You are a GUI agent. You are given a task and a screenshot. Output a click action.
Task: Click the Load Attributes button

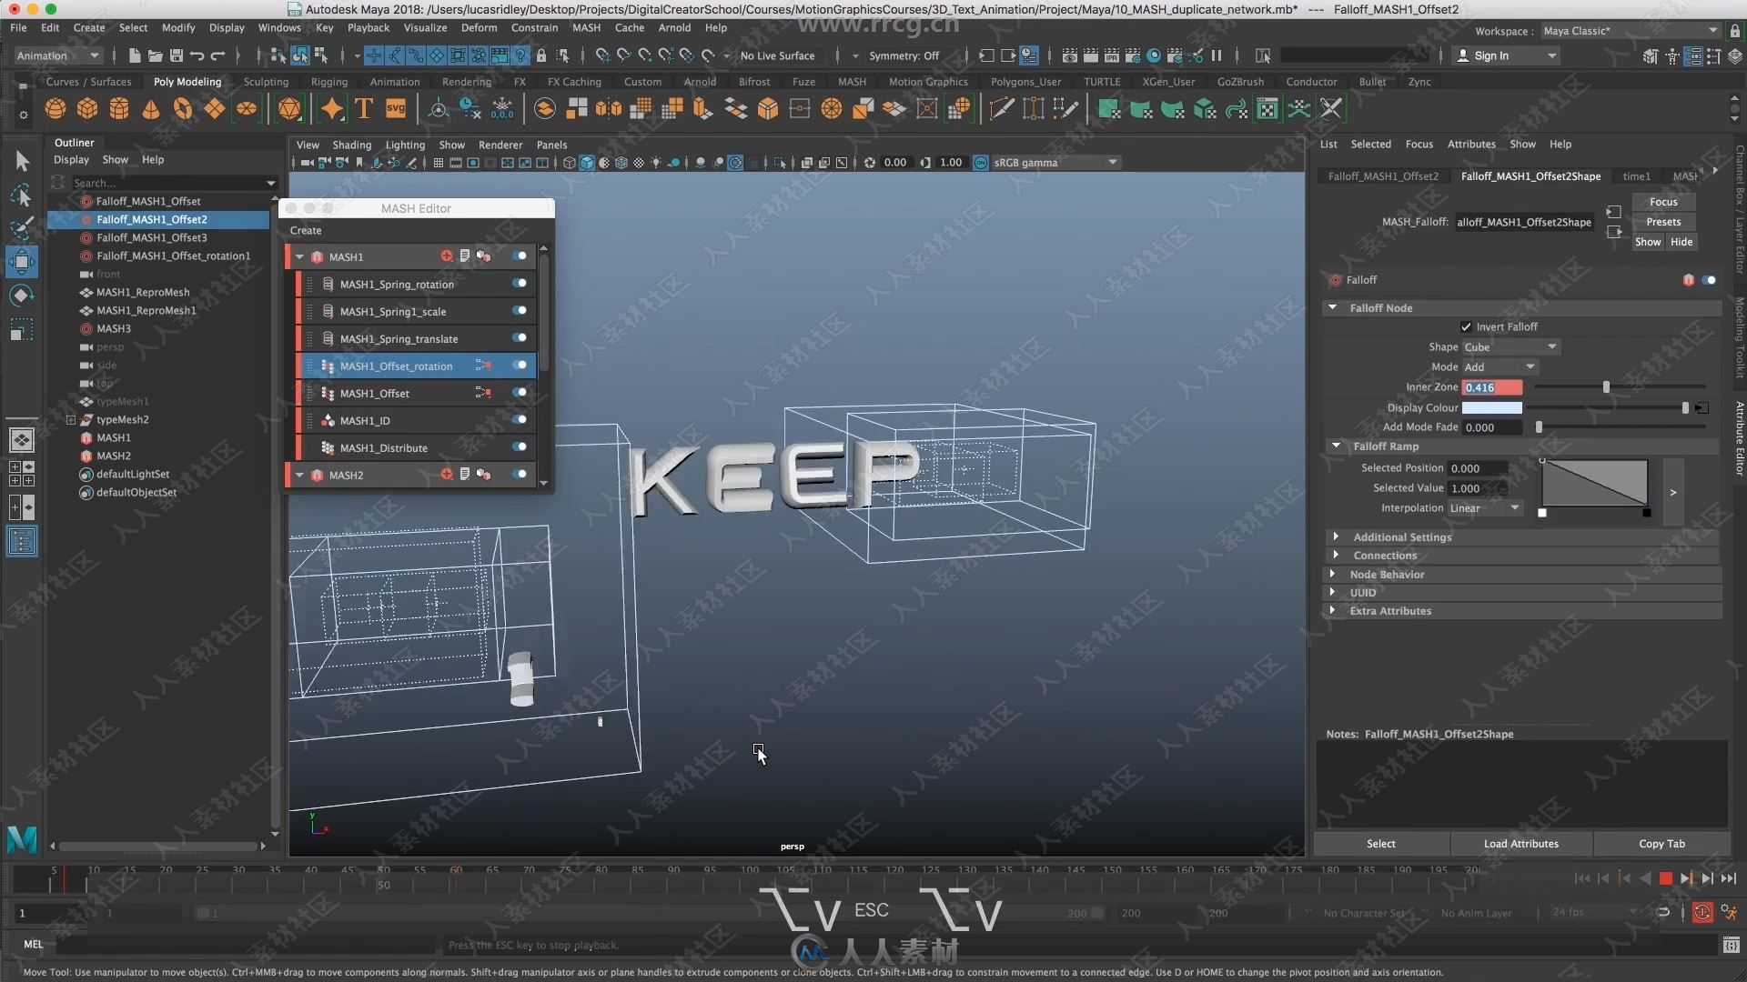point(1521,843)
